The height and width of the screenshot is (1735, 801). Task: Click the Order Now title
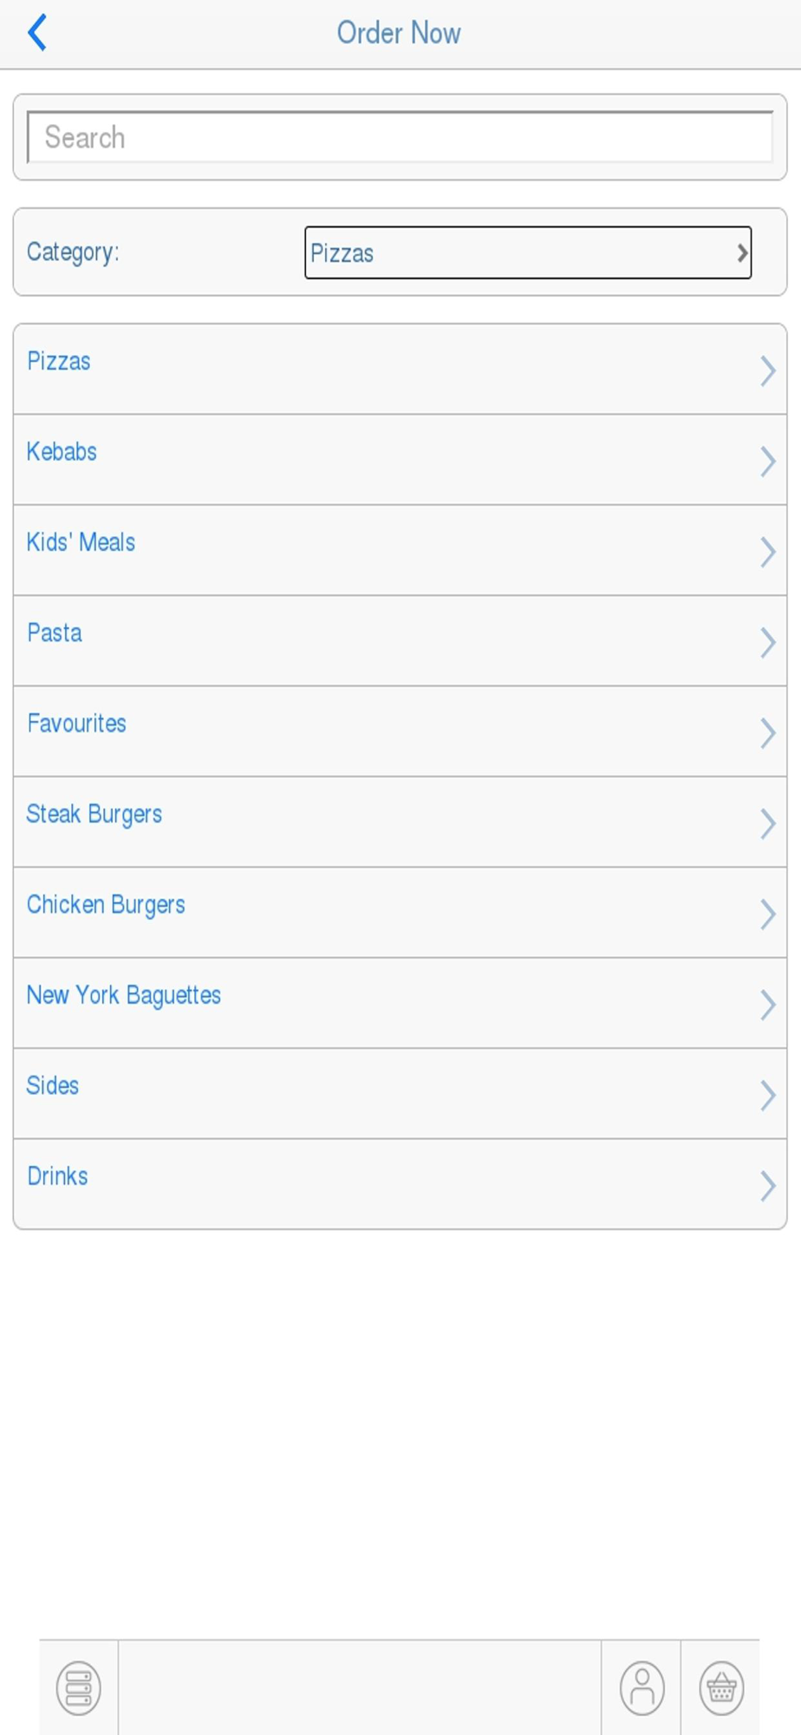tap(399, 33)
